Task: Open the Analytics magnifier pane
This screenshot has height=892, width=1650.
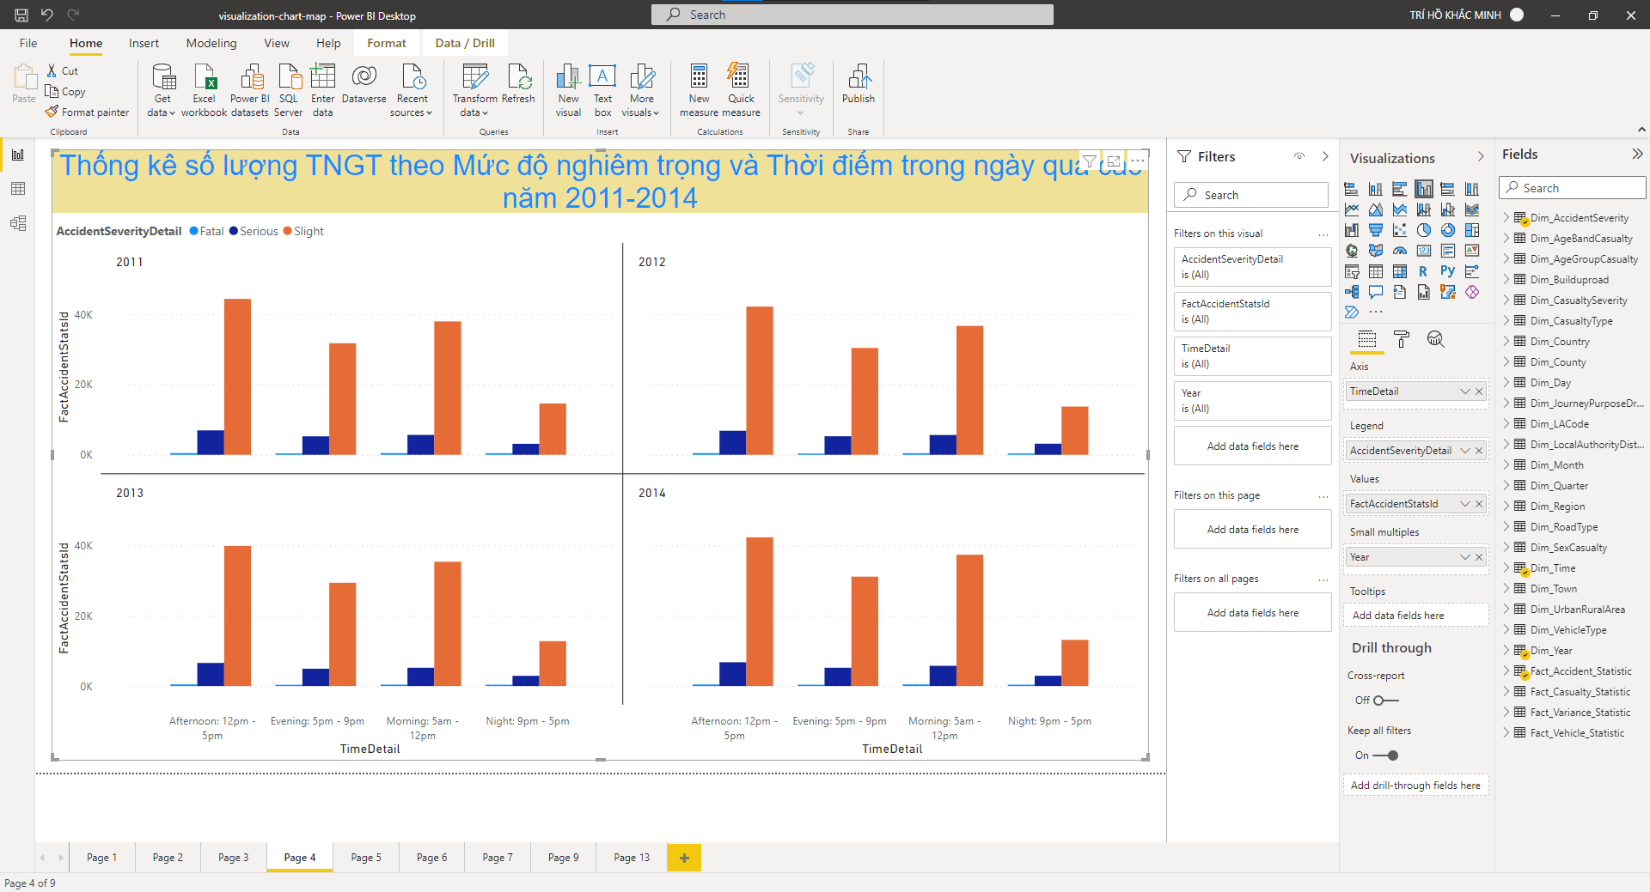Action: pyautogui.click(x=1435, y=339)
